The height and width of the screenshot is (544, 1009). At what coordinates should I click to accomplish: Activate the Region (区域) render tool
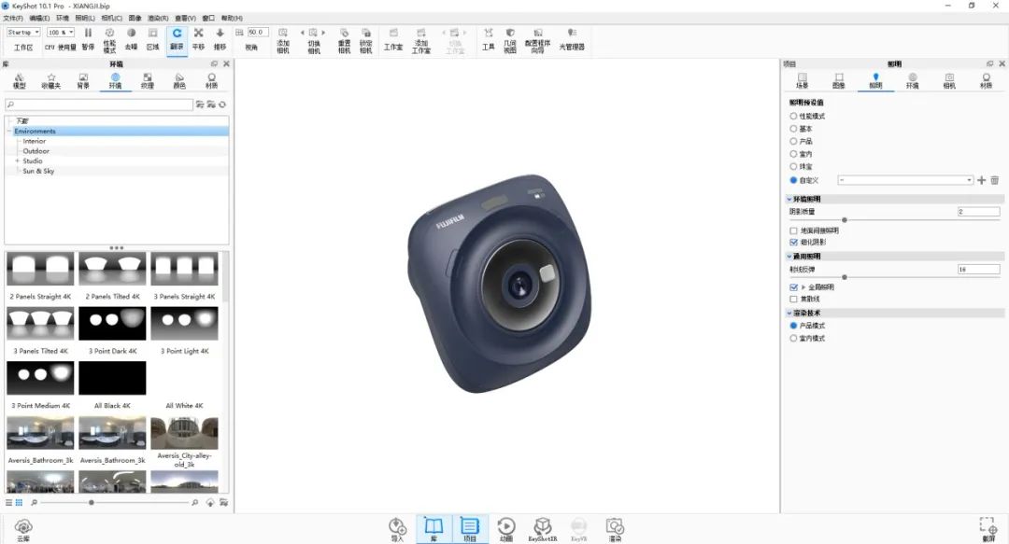click(152, 39)
